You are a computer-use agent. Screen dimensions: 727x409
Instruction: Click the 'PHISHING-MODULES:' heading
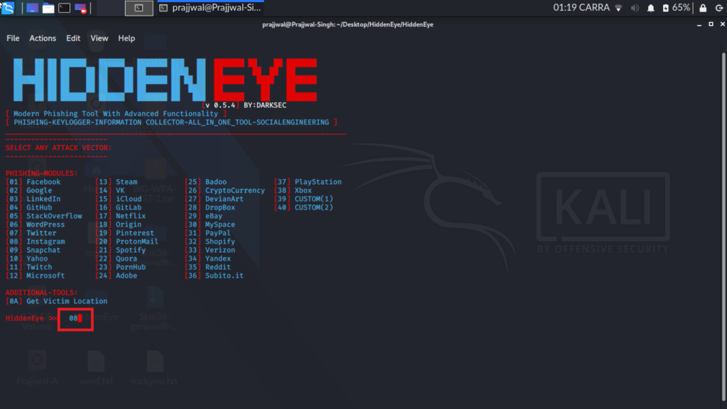tap(42, 173)
